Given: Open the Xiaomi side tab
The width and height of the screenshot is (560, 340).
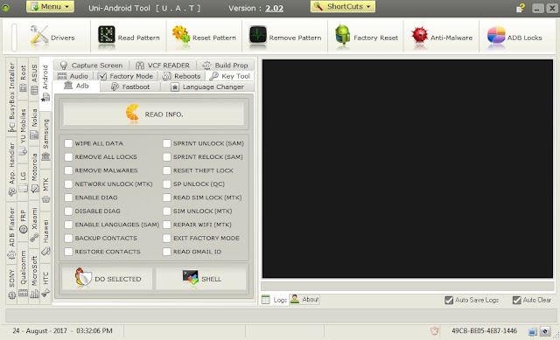Looking at the screenshot, I should point(34,225).
